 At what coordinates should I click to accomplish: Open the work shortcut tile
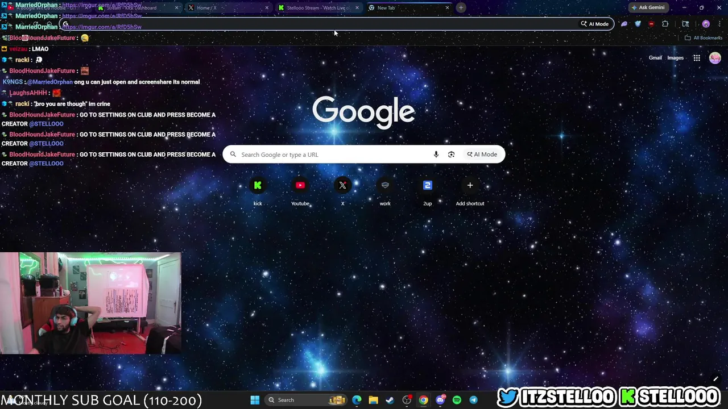385,185
